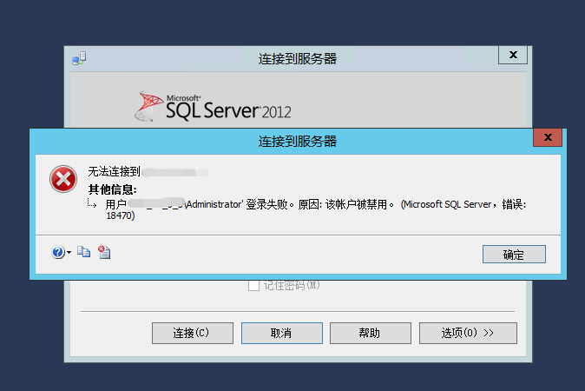Click the 其他信息: heading text
Viewport: 585px width, 391px height.
pos(112,189)
